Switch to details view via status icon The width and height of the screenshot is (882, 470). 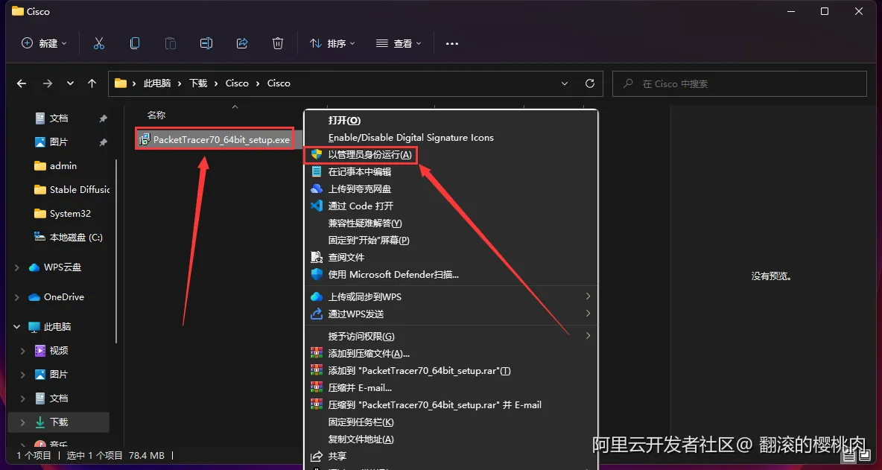848,455
